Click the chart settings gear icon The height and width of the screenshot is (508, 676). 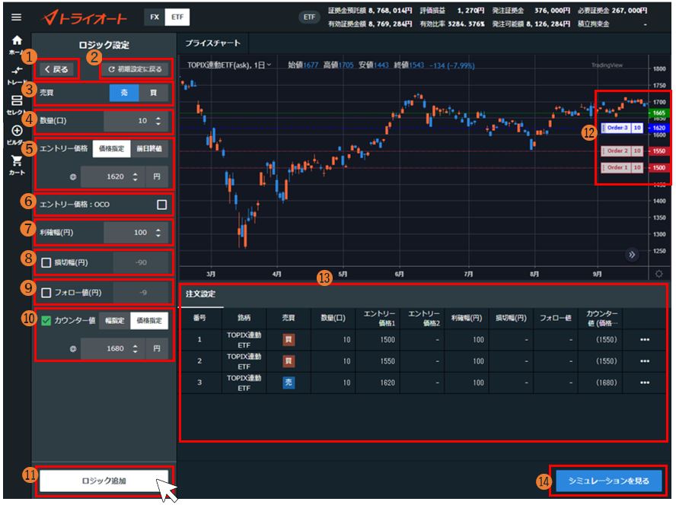[x=658, y=274]
